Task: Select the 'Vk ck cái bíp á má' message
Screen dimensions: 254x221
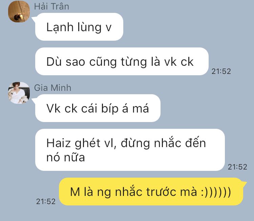Action: click(x=98, y=108)
